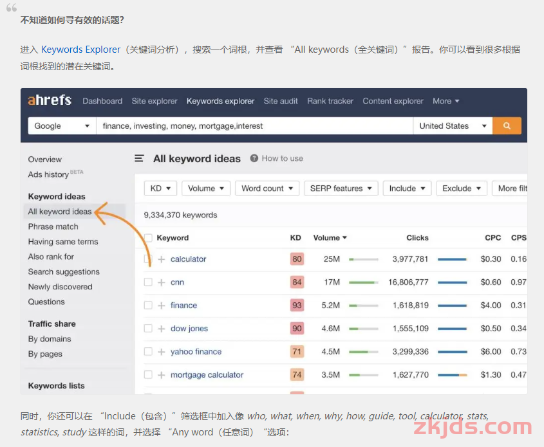Select Search suggestions in sidebar
This screenshot has width=544, height=447.
(64, 271)
